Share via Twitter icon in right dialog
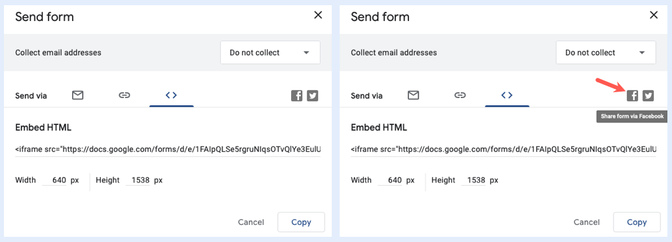This screenshot has height=242, width=672. [648, 95]
